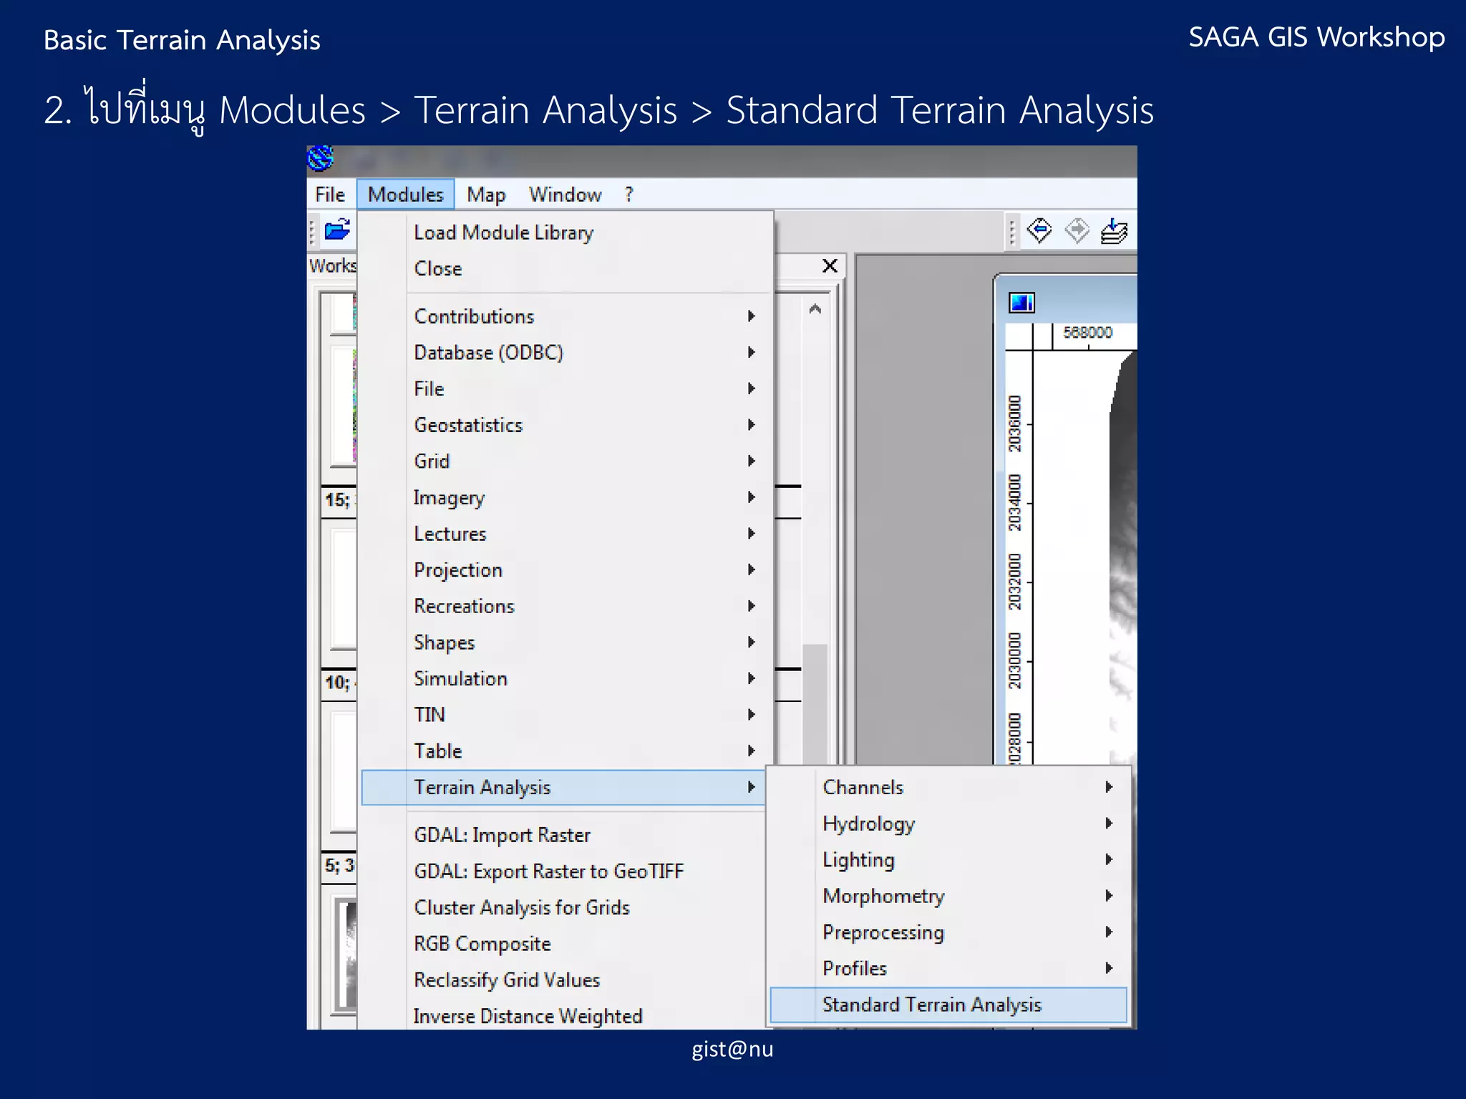The height and width of the screenshot is (1099, 1466).
Task: Click the workspace row labeled 5; 3
Action: click(x=339, y=866)
